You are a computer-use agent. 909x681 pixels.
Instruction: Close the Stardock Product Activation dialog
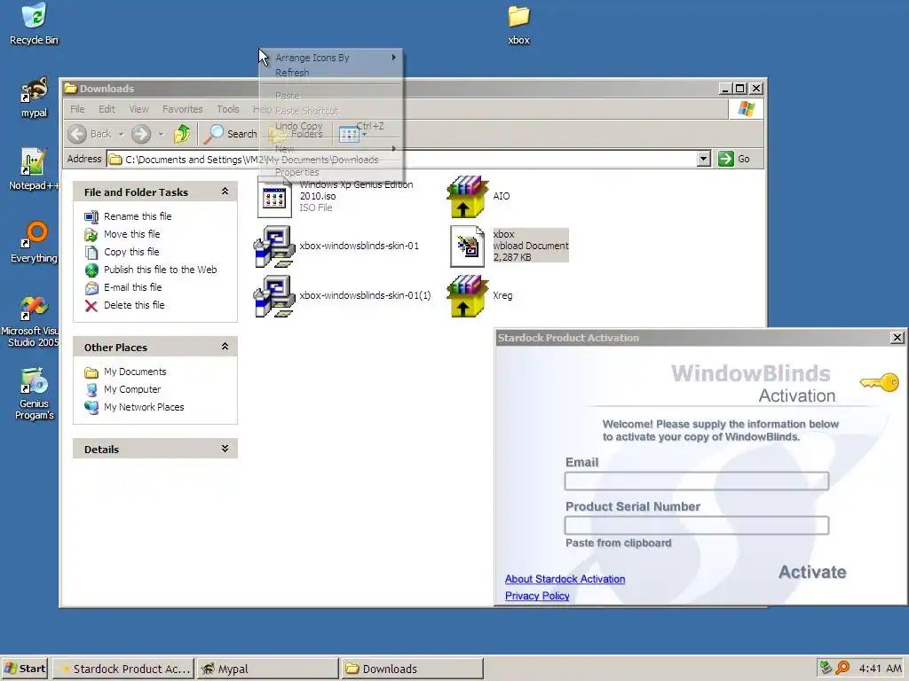(897, 337)
